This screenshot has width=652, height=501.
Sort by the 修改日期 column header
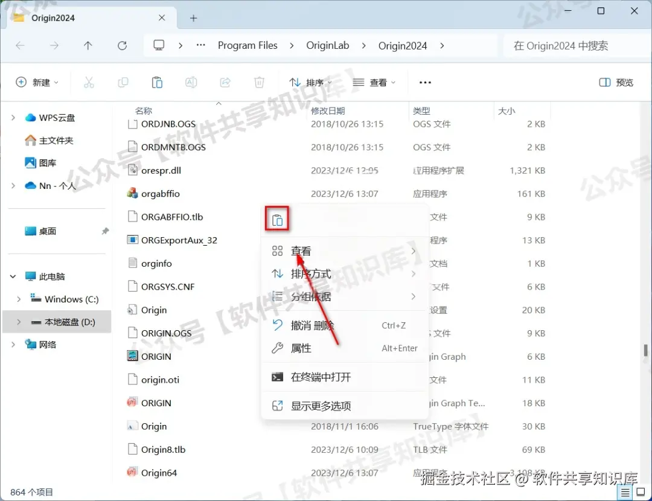click(328, 110)
